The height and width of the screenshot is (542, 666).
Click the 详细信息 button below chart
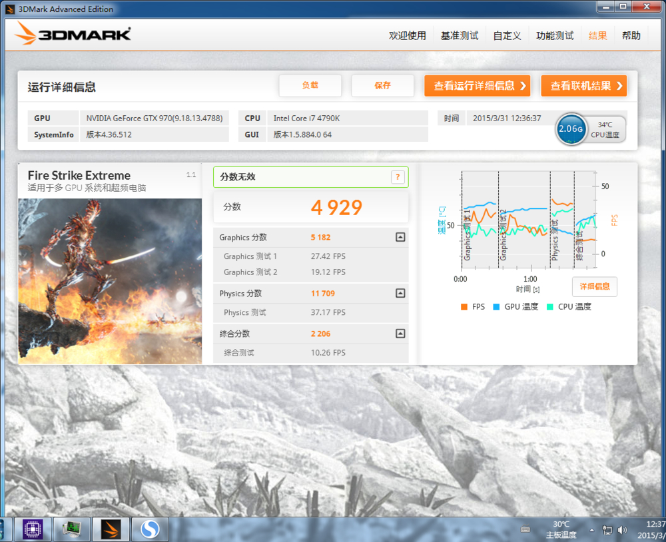pyautogui.click(x=594, y=286)
